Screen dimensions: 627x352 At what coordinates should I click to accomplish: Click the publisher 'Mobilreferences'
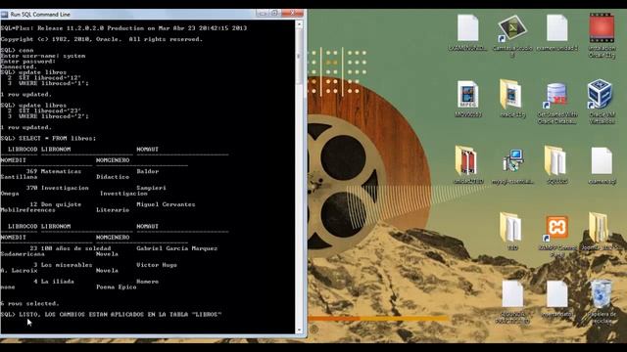pos(27,210)
